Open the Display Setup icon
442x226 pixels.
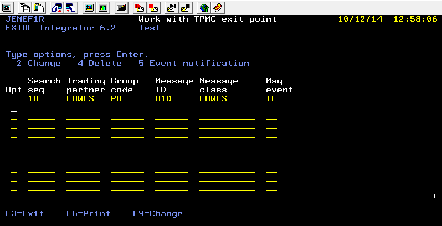click(x=89, y=8)
